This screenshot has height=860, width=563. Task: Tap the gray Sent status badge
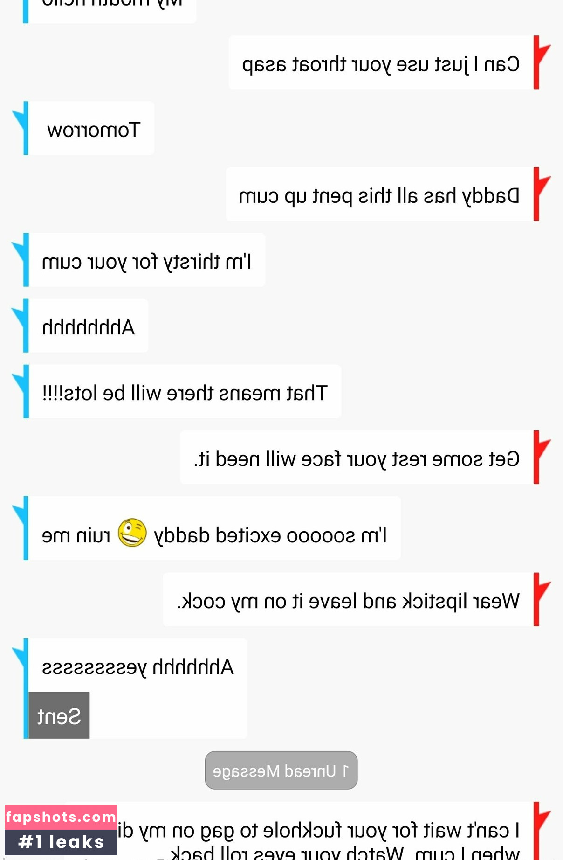[59, 715]
